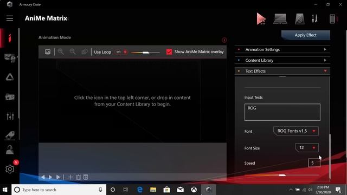The height and width of the screenshot is (195, 347).
Task: Adjust the Speed slider under Text Effects
Action: coord(282,175)
